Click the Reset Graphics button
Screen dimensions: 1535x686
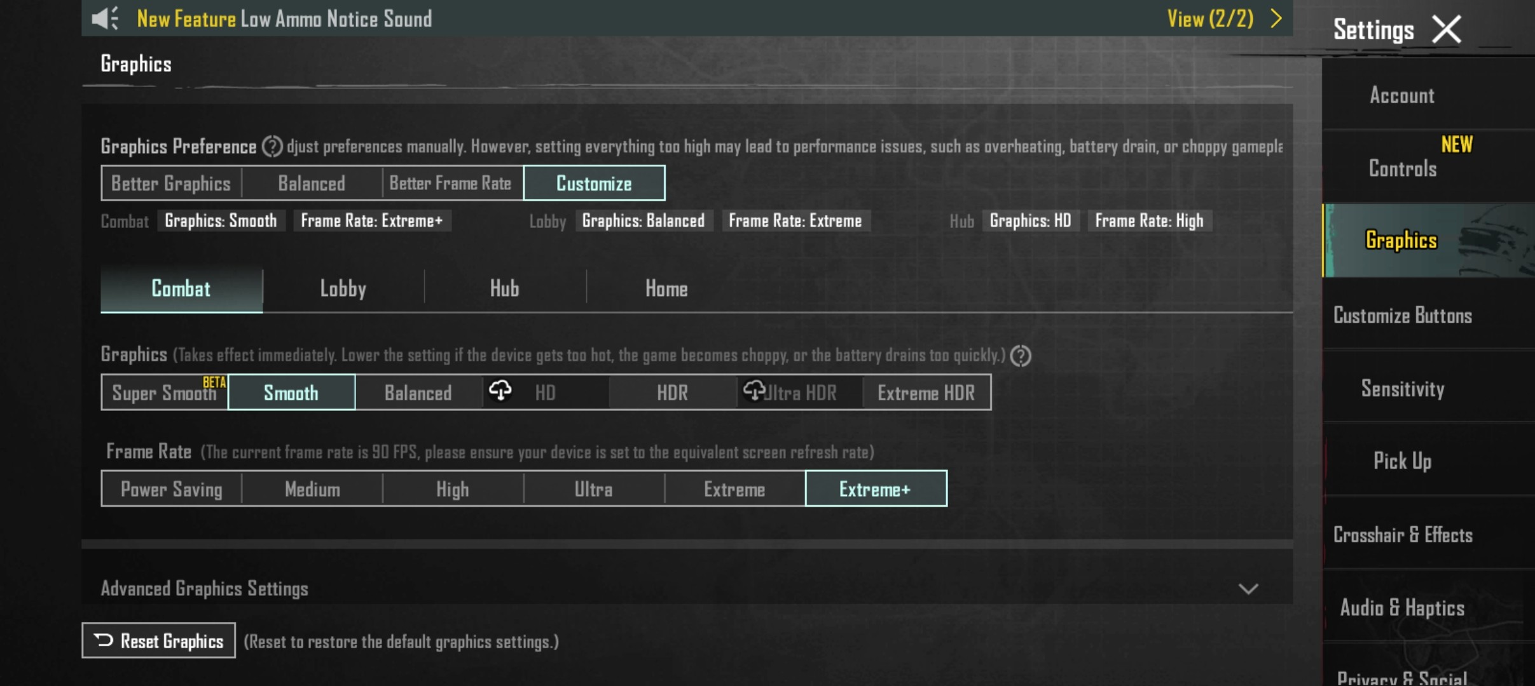coord(158,641)
